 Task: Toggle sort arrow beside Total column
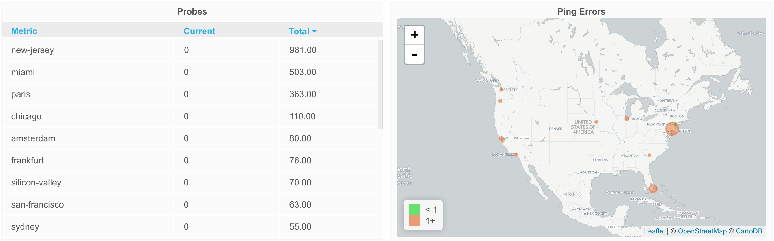click(x=314, y=31)
